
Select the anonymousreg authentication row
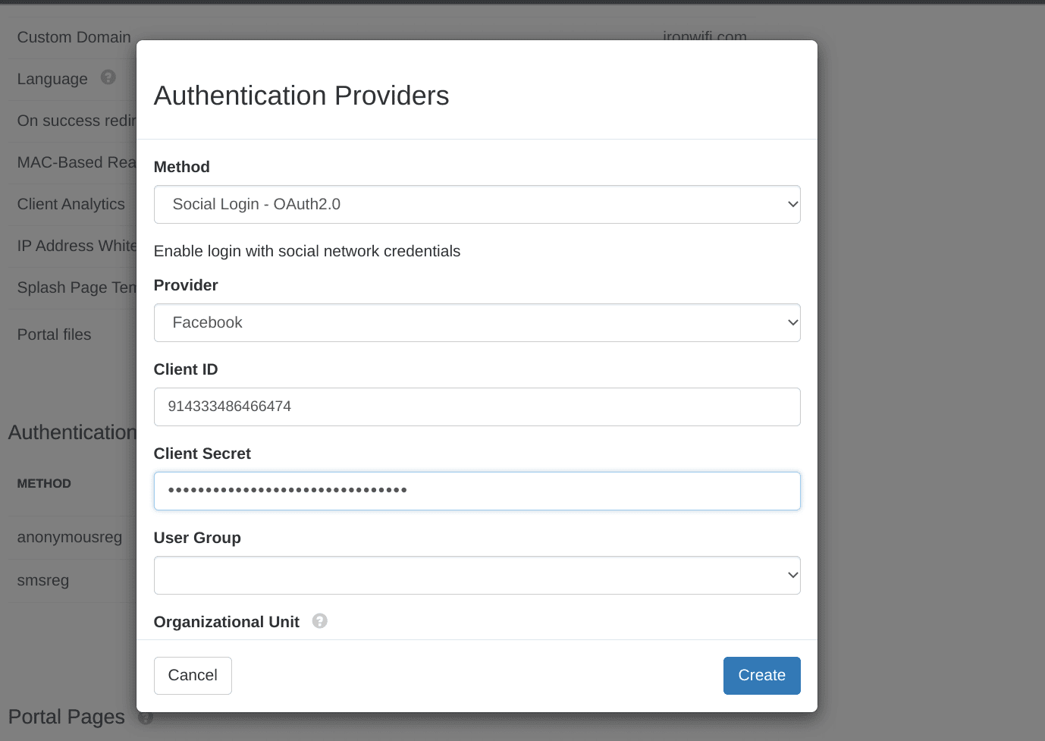pos(70,538)
